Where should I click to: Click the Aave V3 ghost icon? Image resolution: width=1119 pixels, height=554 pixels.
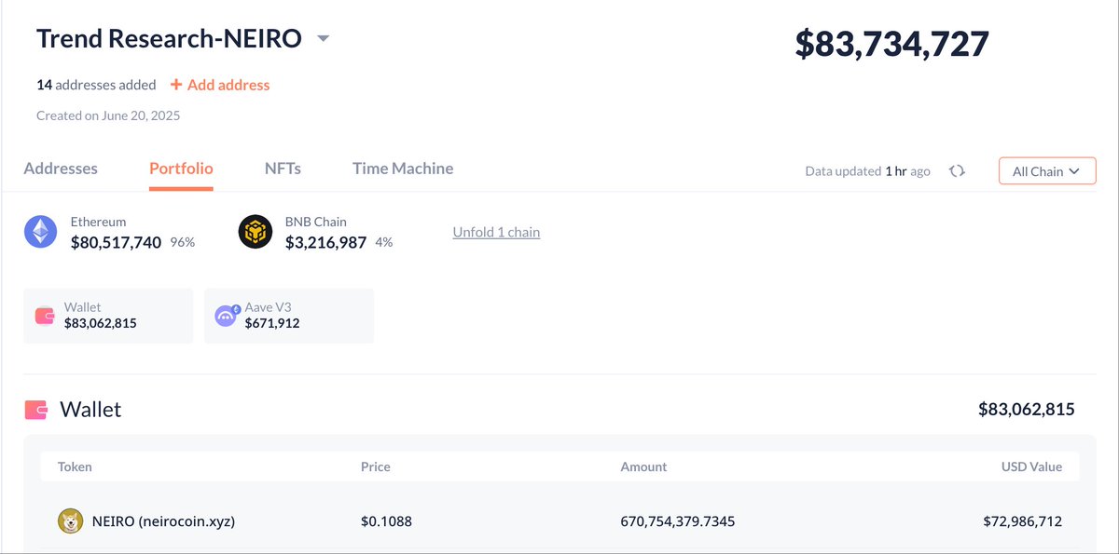(227, 316)
